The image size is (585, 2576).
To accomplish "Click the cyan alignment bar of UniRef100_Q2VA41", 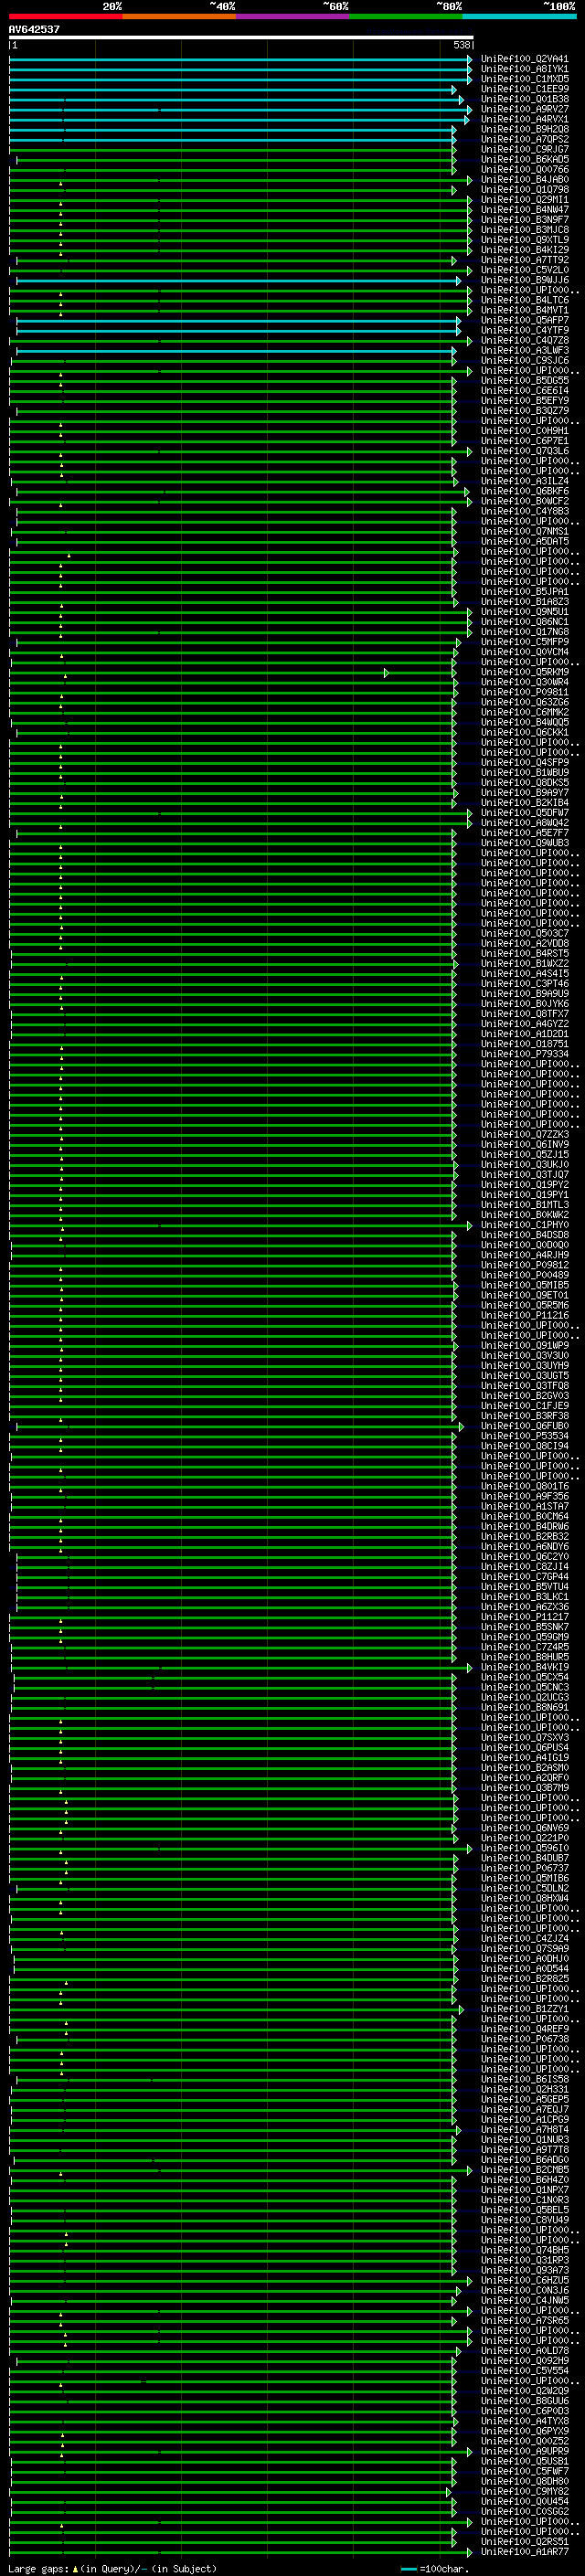I will click(240, 59).
